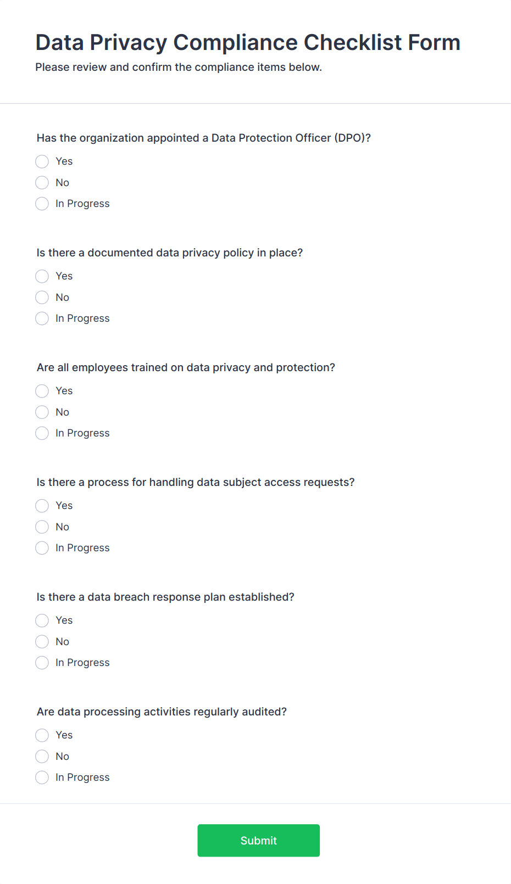Select Yes for data subject access requests

[x=42, y=506]
